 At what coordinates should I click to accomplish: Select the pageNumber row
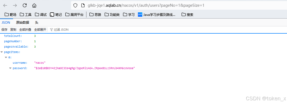144,41
